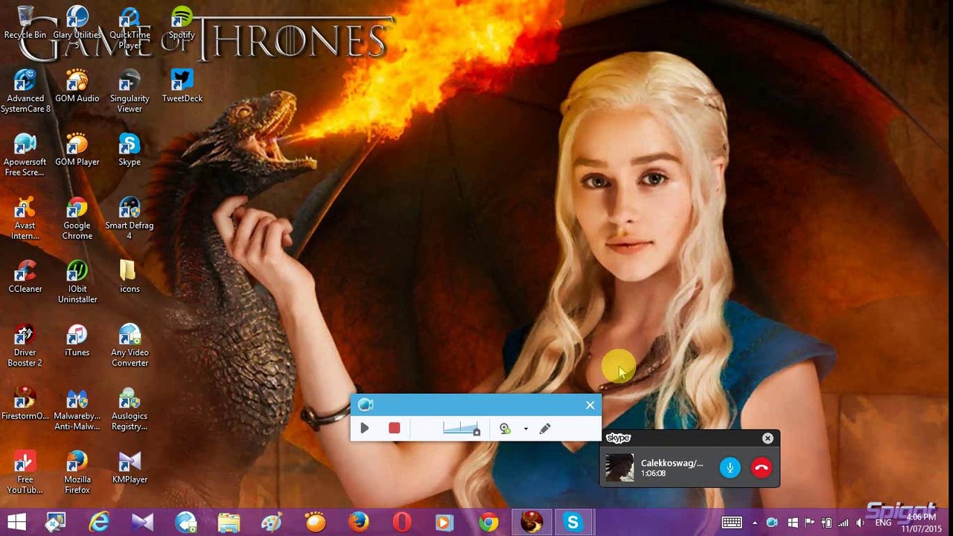
Task: Show hidden system tray icons
Action: 755,523
